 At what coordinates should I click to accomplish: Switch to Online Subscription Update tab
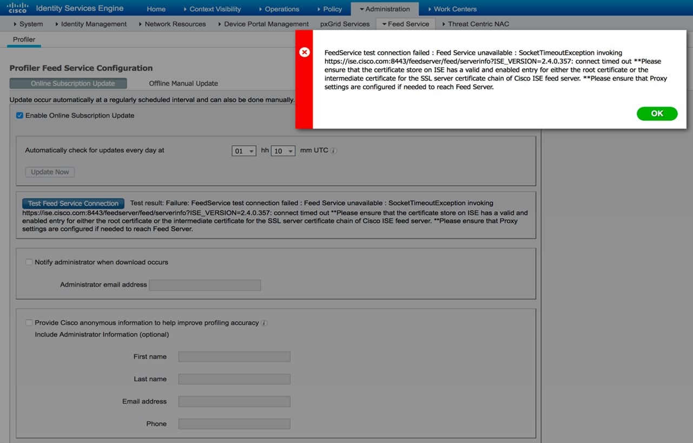tap(68, 83)
